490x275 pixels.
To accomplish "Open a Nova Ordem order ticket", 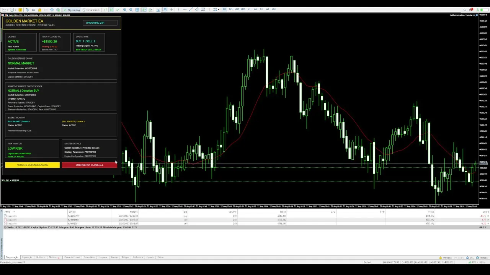I will tap(91, 10).
